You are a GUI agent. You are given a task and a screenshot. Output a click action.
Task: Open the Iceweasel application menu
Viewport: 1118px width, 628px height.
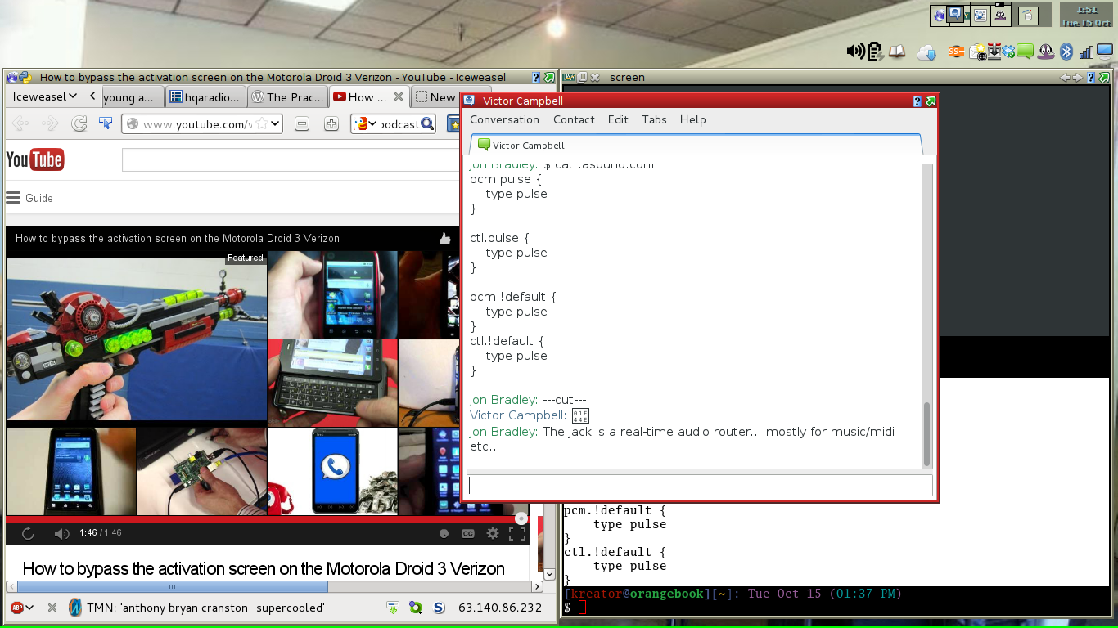click(45, 96)
